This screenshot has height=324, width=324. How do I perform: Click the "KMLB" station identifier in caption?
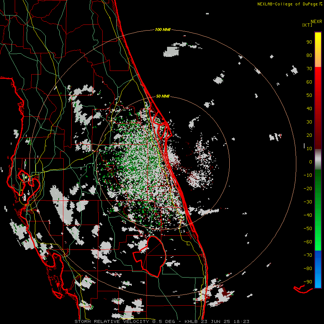(191, 321)
